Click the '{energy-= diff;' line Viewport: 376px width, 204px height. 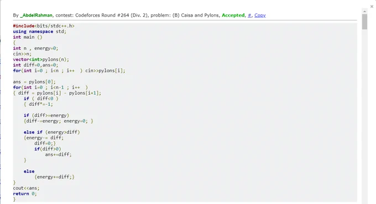tap(44, 138)
